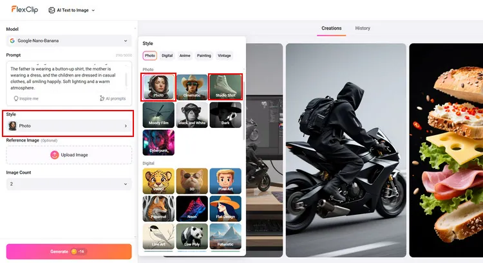Pick the Neon sneaker style
Screen dimensions: 483x263
point(192,209)
